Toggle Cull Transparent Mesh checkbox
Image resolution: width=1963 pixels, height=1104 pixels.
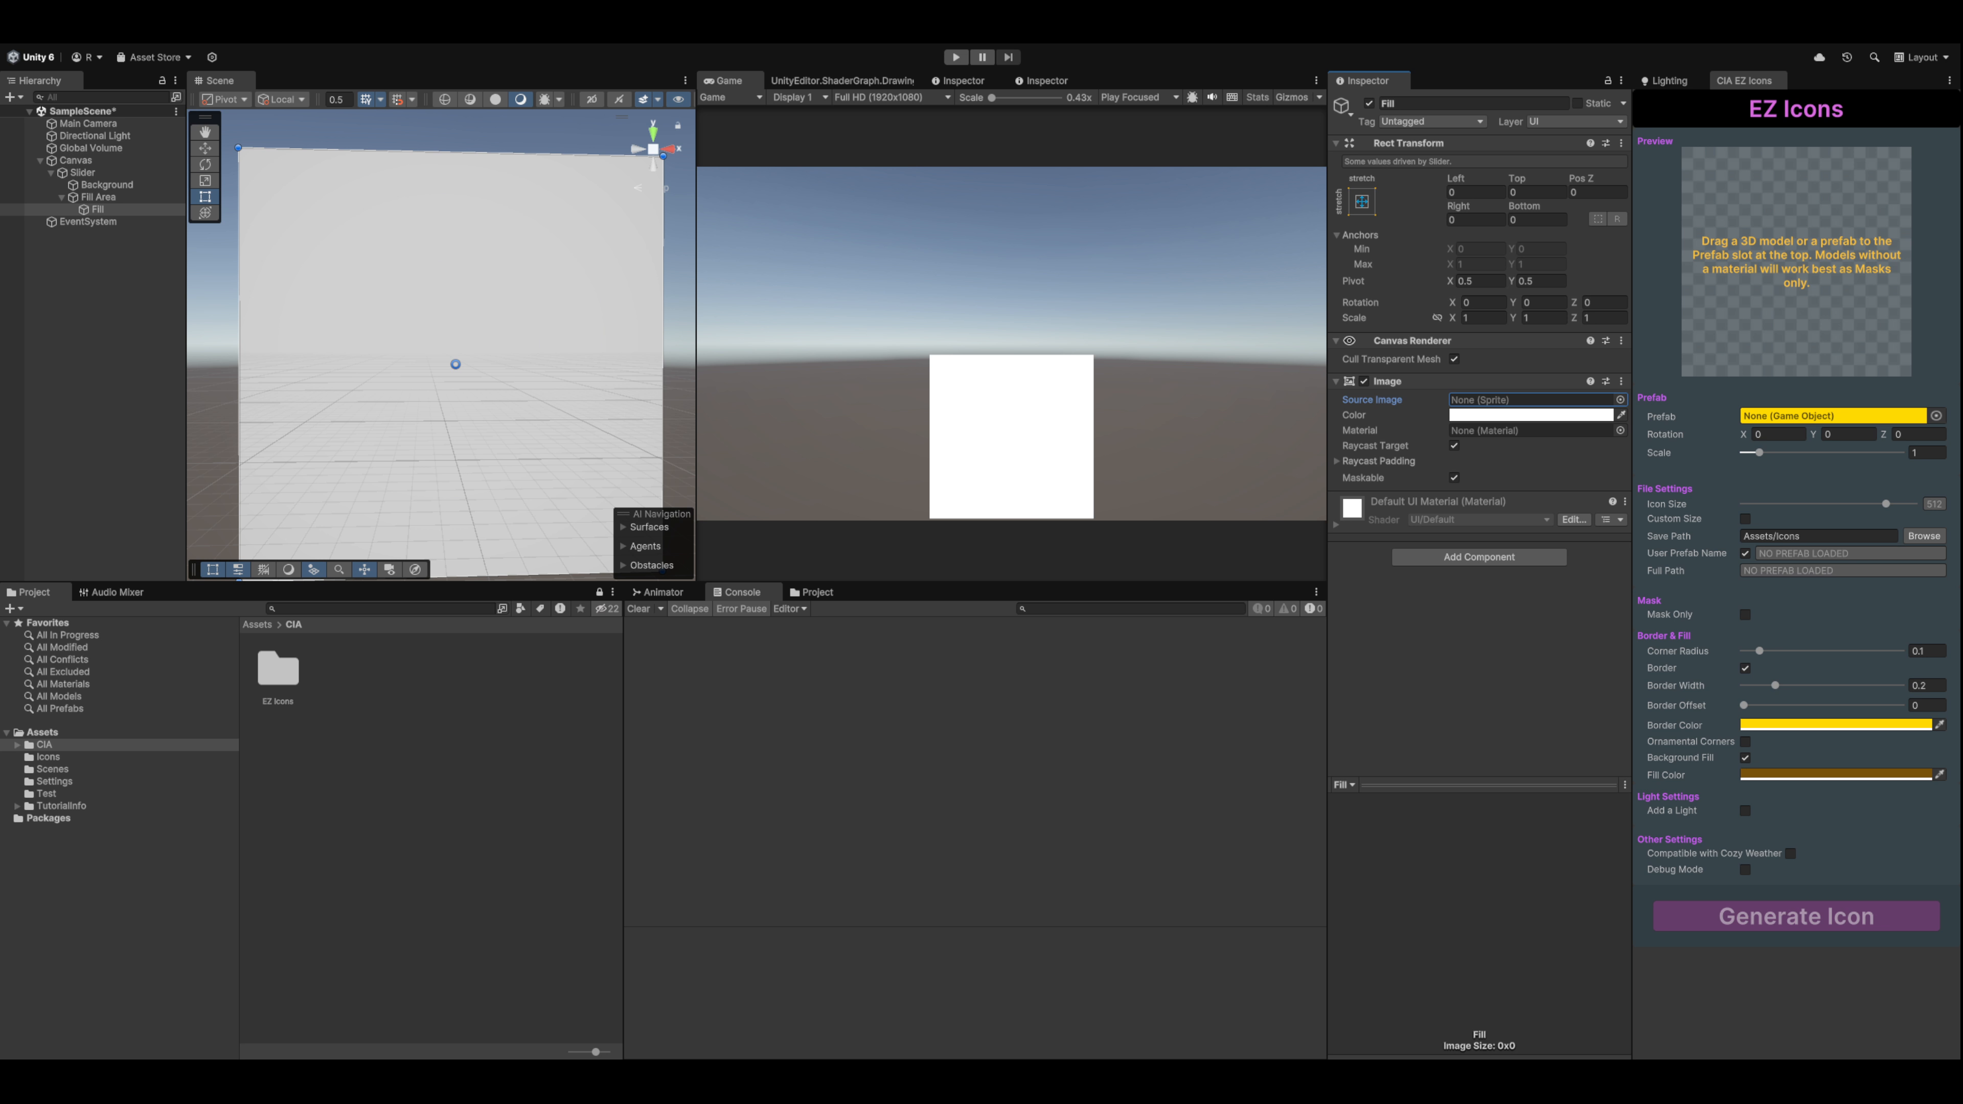click(1454, 360)
